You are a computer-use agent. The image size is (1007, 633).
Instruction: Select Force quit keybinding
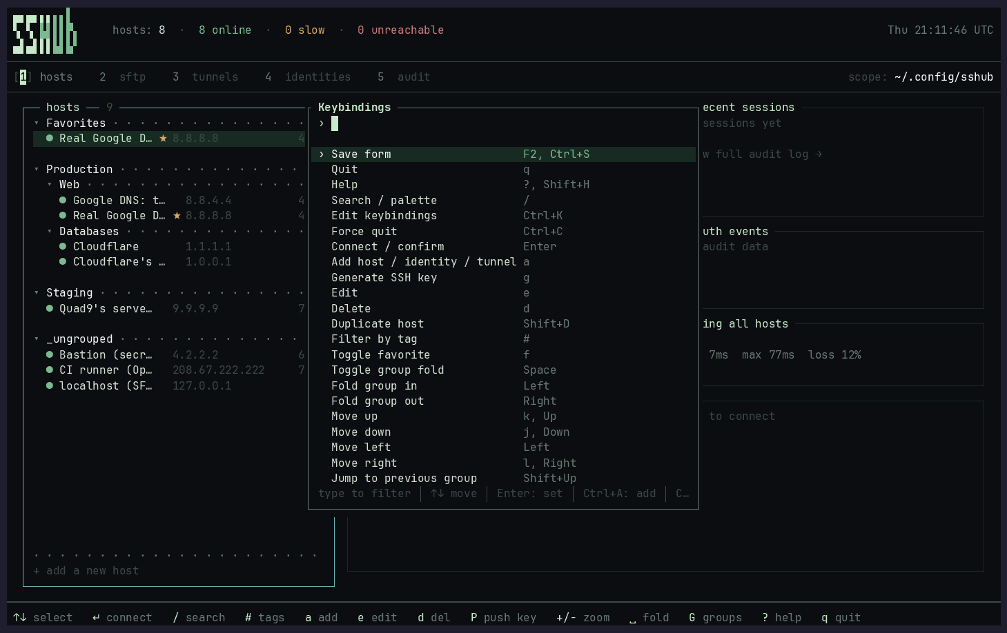pyautogui.click(x=504, y=232)
